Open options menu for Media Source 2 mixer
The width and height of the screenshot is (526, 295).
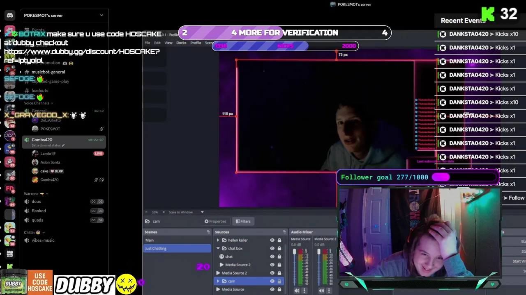point(329,290)
